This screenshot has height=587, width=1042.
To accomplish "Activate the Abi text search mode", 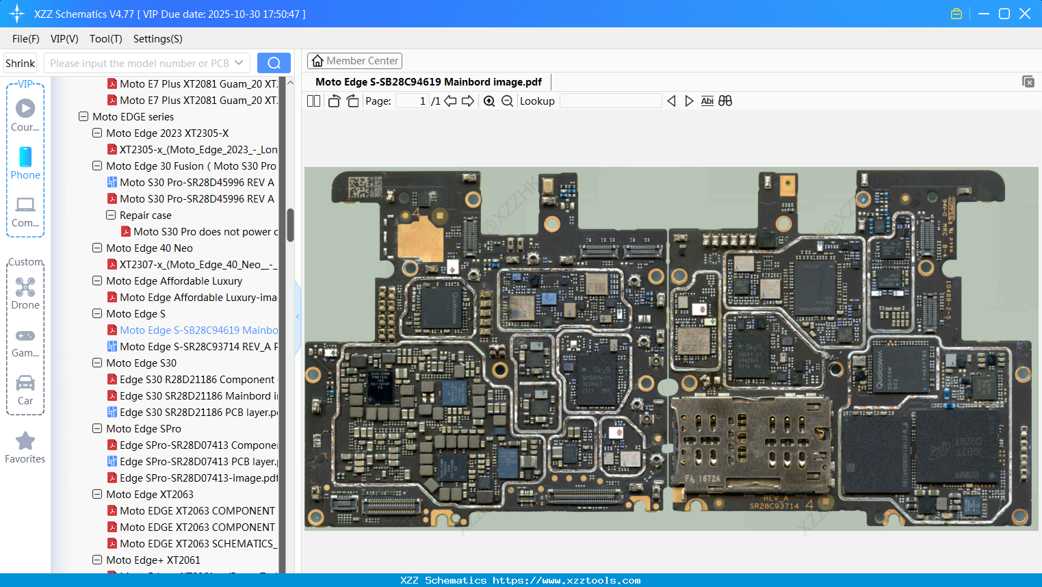I will point(707,101).
